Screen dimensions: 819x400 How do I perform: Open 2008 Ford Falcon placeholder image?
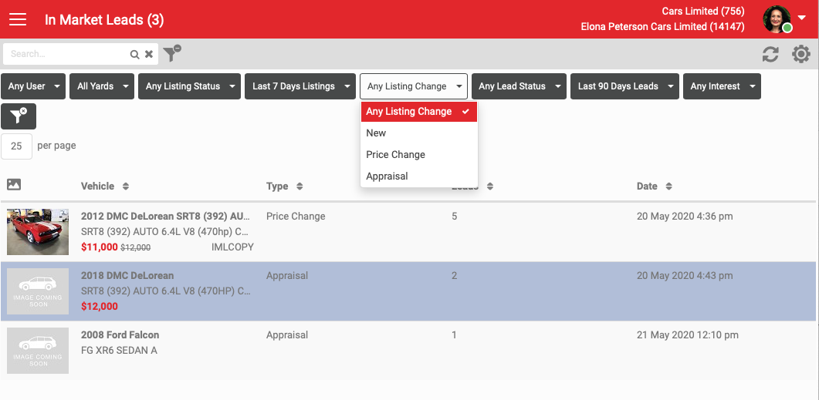(x=38, y=351)
